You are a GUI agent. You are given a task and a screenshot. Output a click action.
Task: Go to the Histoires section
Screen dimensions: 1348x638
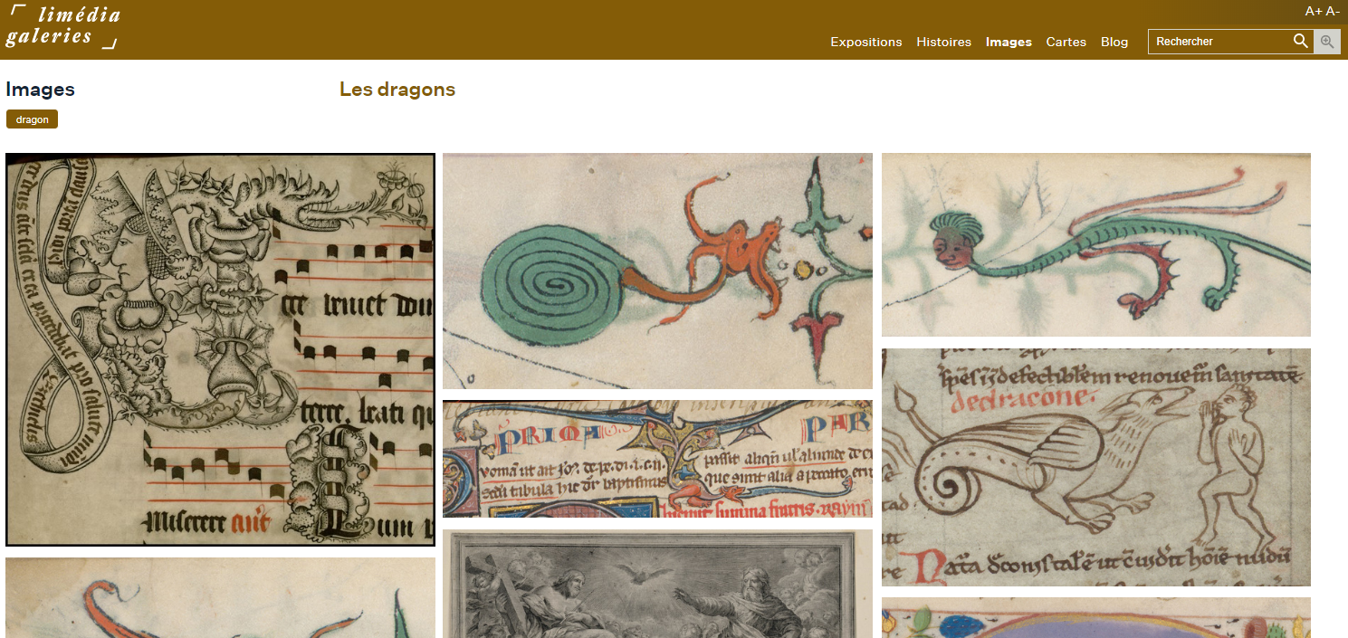point(943,42)
